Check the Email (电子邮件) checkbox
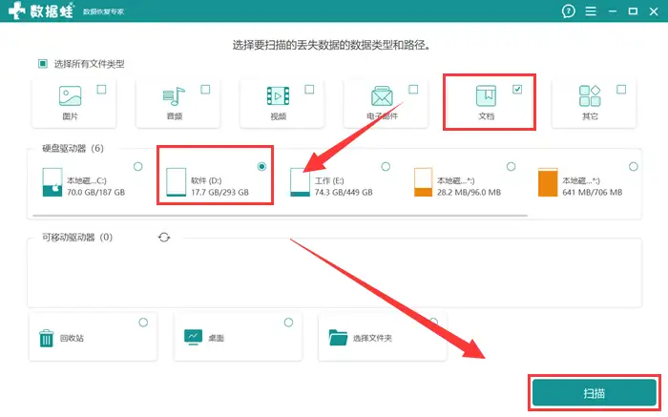The image size is (668, 417). 413,90
